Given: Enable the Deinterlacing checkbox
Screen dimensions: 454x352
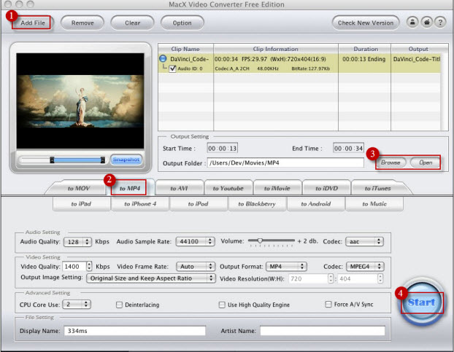Looking at the screenshot, I should [119, 305].
